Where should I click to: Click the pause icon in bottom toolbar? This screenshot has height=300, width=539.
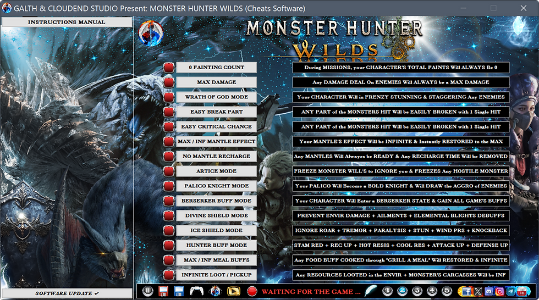coord(148,291)
